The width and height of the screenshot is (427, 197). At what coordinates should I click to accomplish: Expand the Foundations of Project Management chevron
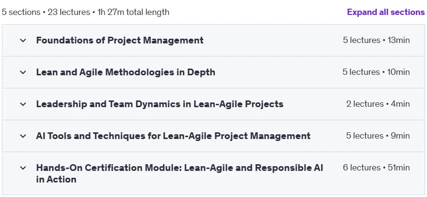tap(23, 41)
